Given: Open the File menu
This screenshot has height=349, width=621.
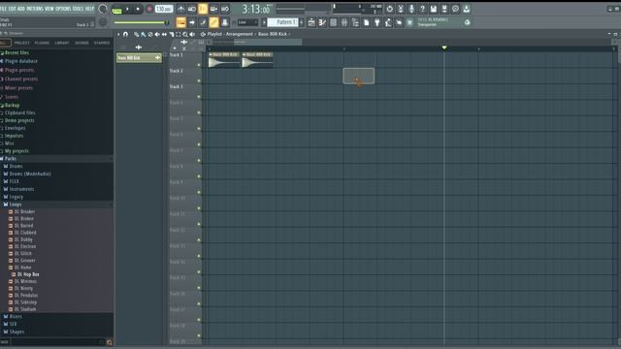Looking at the screenshot, I should click(3, 9).
